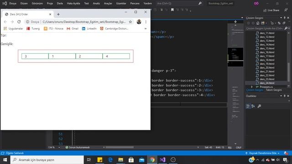
Task: Switch to Takım Gezgini tab
Action: [274, 90]
